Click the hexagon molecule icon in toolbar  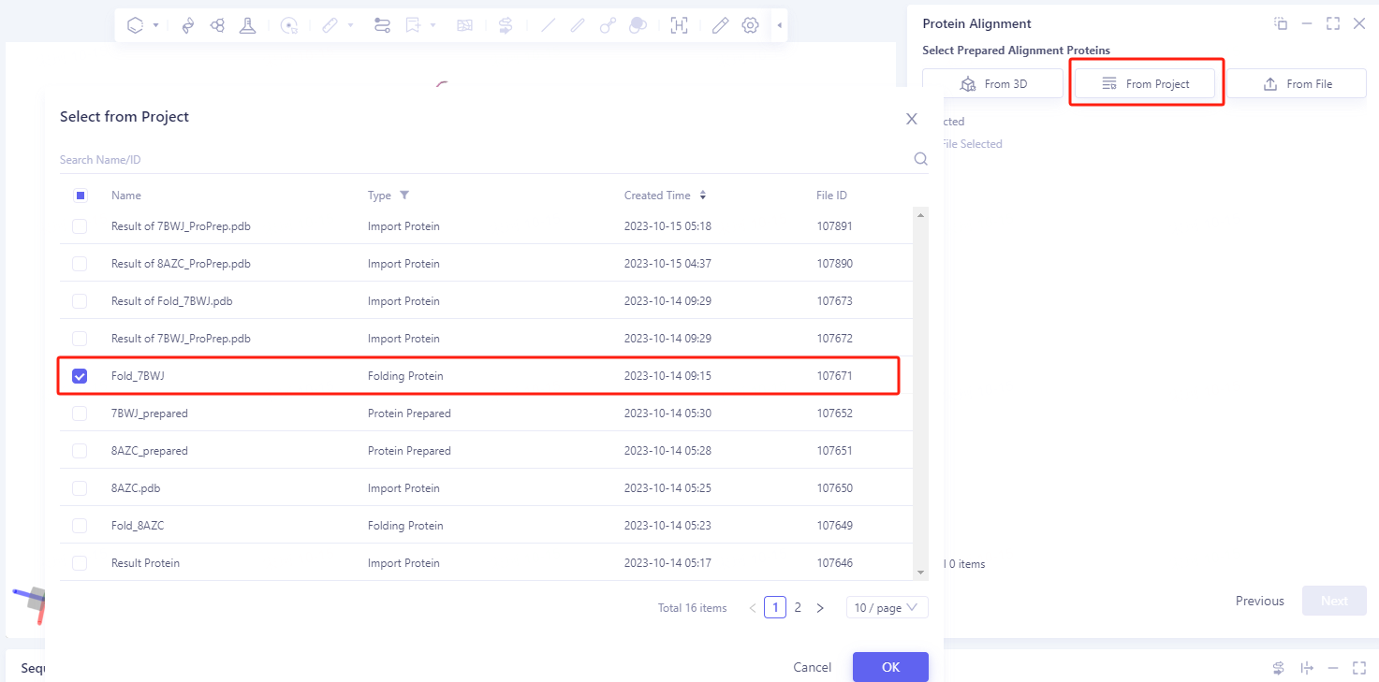pyautogui.click(x=136, y=25)
